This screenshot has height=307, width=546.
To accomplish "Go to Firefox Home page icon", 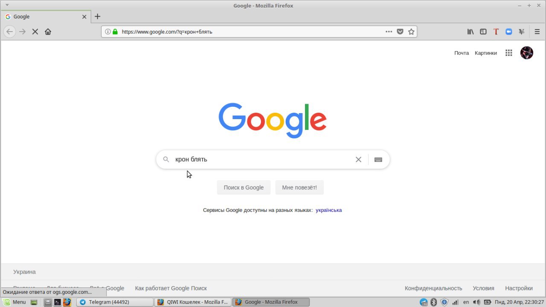I will coord(48,32).
